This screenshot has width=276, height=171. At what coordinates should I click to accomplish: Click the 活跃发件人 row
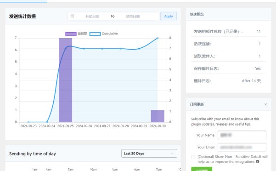229,56
